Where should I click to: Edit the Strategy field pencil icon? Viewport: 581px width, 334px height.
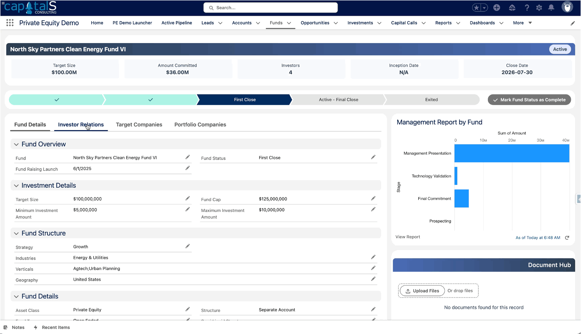188,246
